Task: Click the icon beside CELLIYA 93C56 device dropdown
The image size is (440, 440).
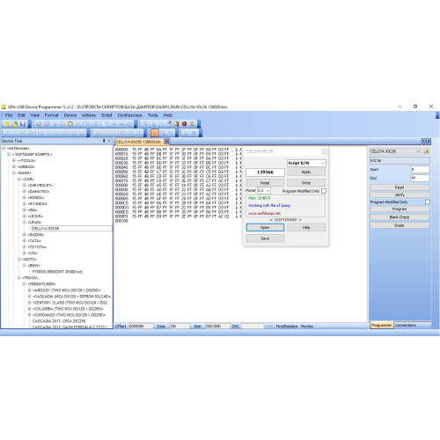Action: (x=426, y=151)
